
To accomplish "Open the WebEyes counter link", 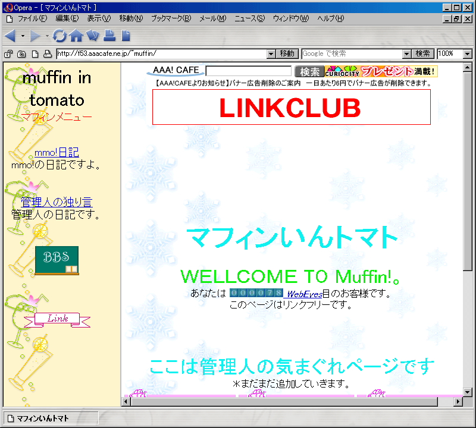I will pos(305,294).
